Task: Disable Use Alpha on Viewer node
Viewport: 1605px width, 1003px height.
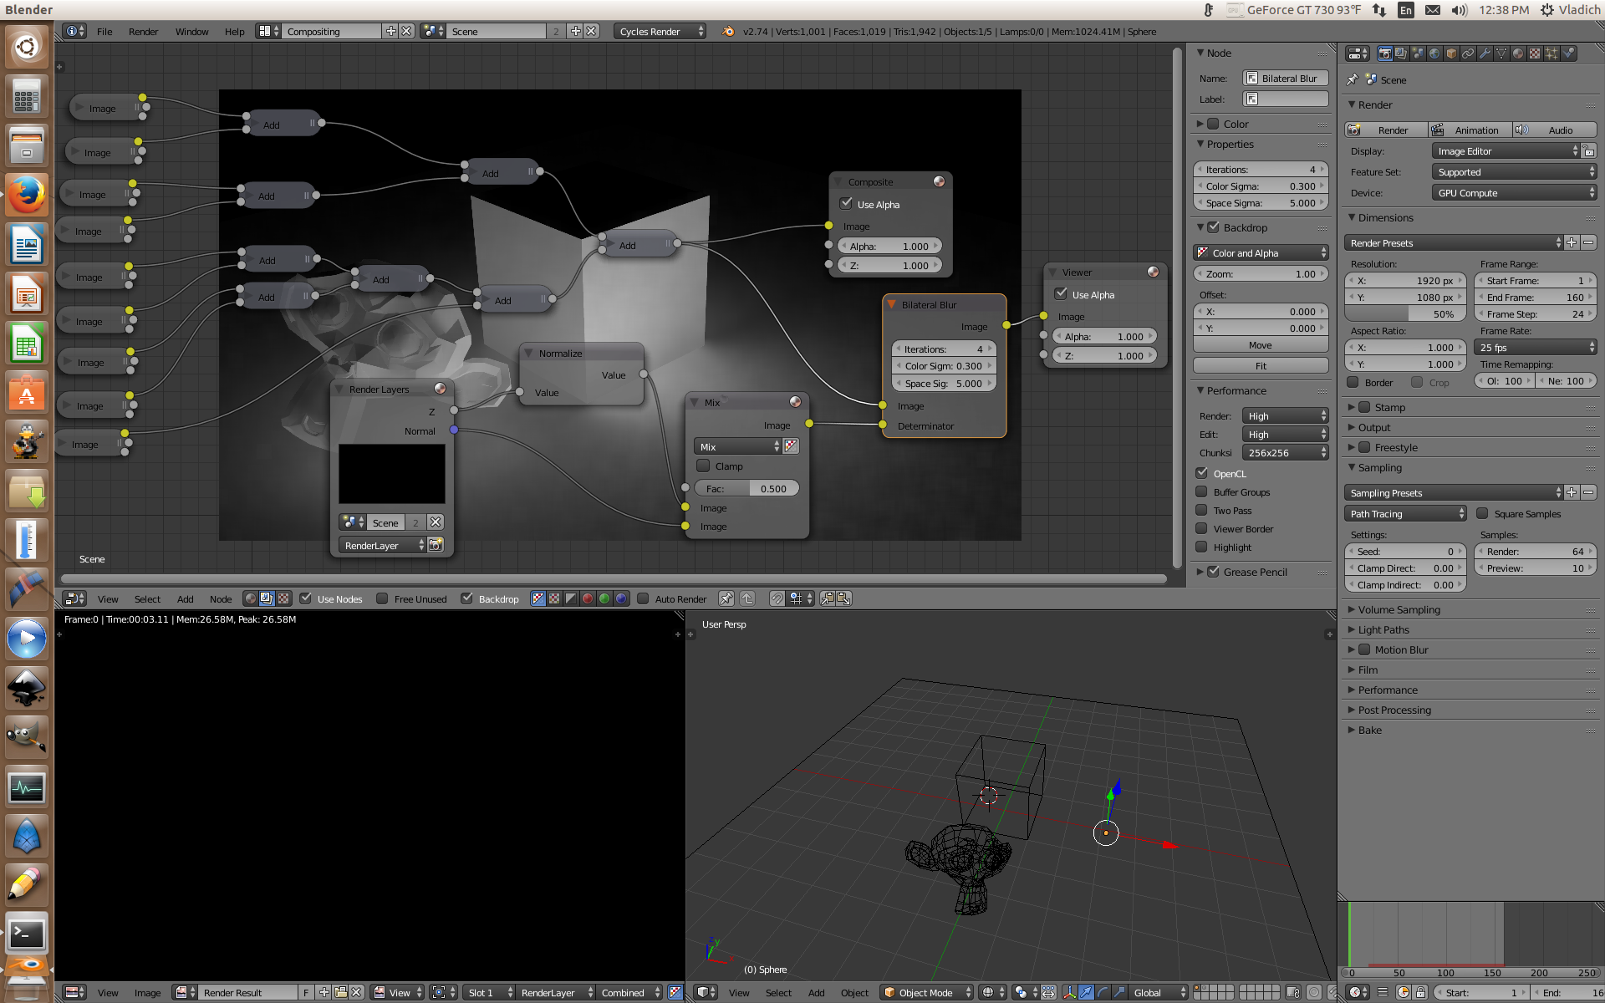Action: [1061, 293]
